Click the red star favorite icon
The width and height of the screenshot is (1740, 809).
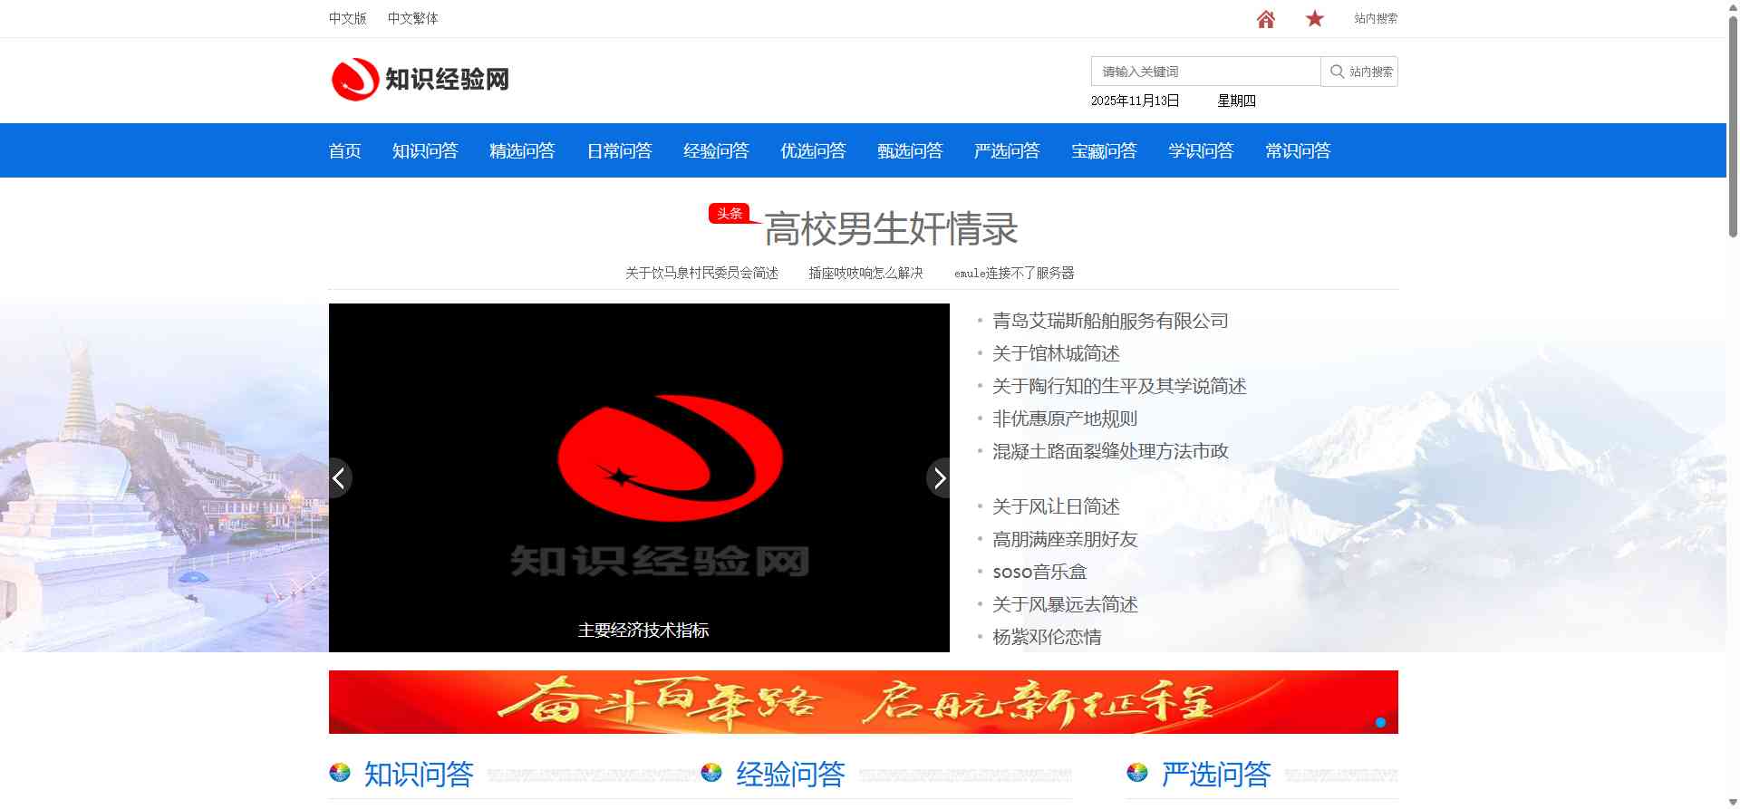[1314, 19]
